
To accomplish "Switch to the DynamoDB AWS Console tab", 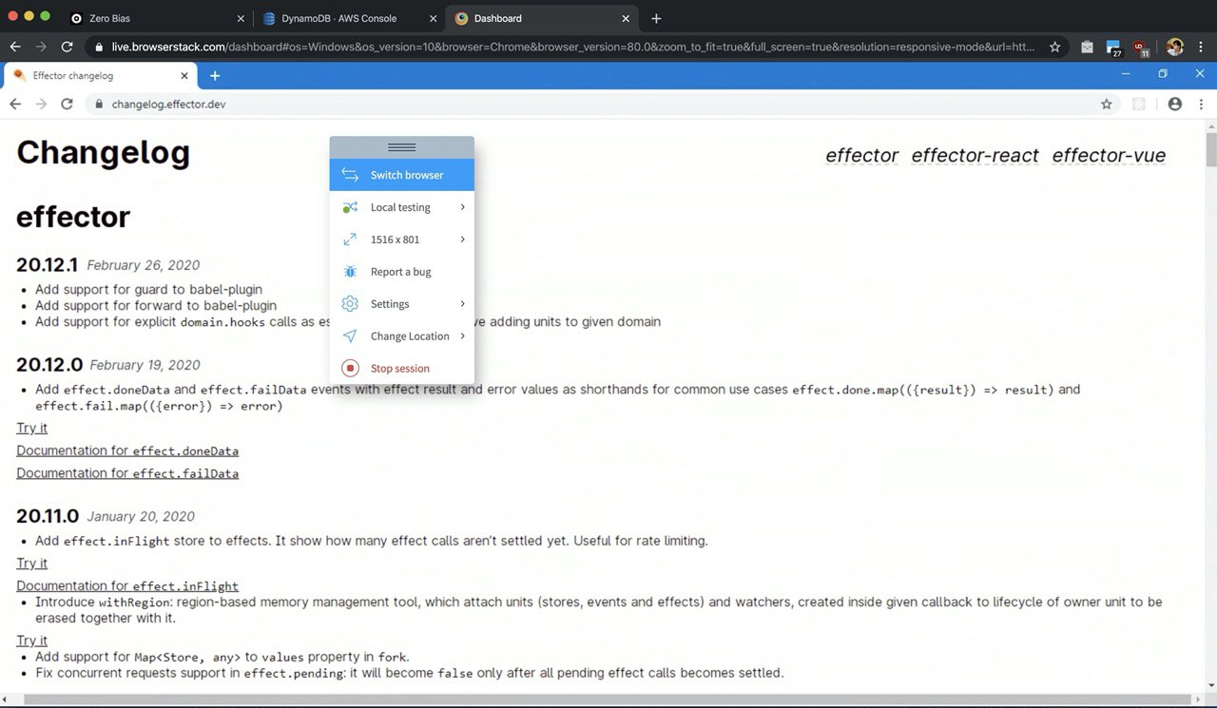I will pyautogui.click(x=349, y=18).
